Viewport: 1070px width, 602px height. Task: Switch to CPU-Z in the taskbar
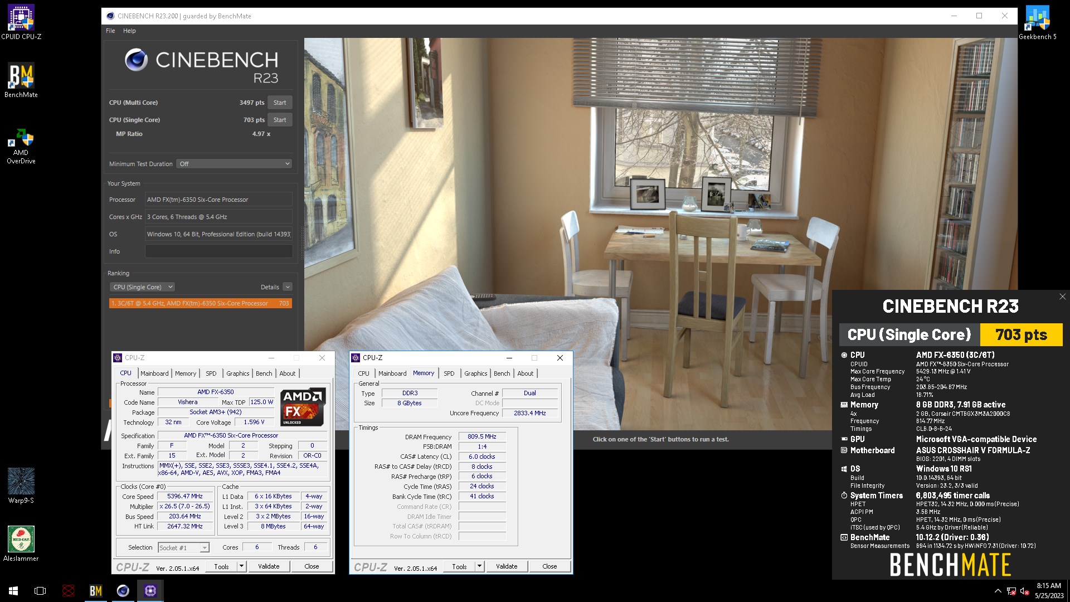click(150, 591)
